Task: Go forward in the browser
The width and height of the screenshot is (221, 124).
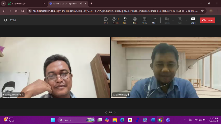Action: [x=10, y=11]
